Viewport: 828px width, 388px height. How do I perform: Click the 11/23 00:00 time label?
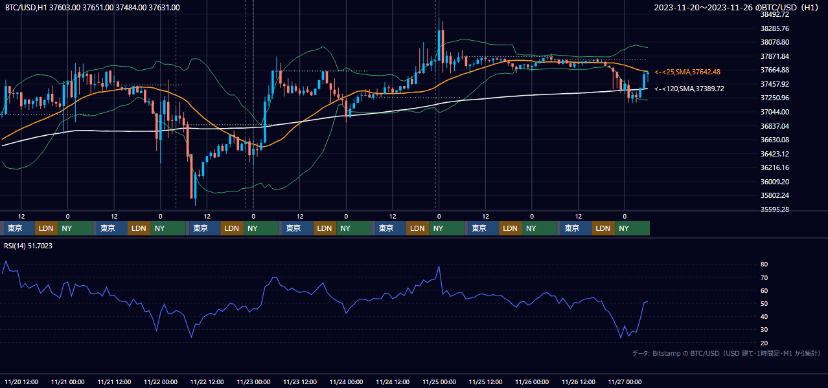pyautogui.click(x=253, y=382)
